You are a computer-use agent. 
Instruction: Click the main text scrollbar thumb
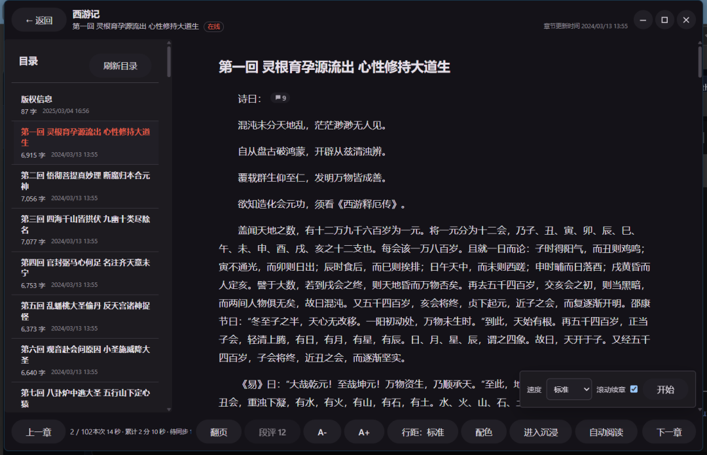coord(700,61)
